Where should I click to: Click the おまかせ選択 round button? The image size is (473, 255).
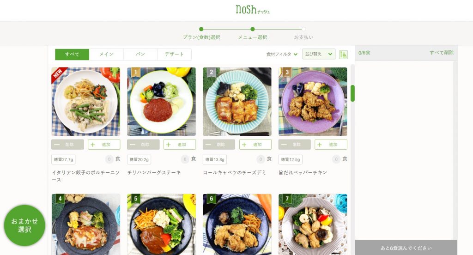25,225
